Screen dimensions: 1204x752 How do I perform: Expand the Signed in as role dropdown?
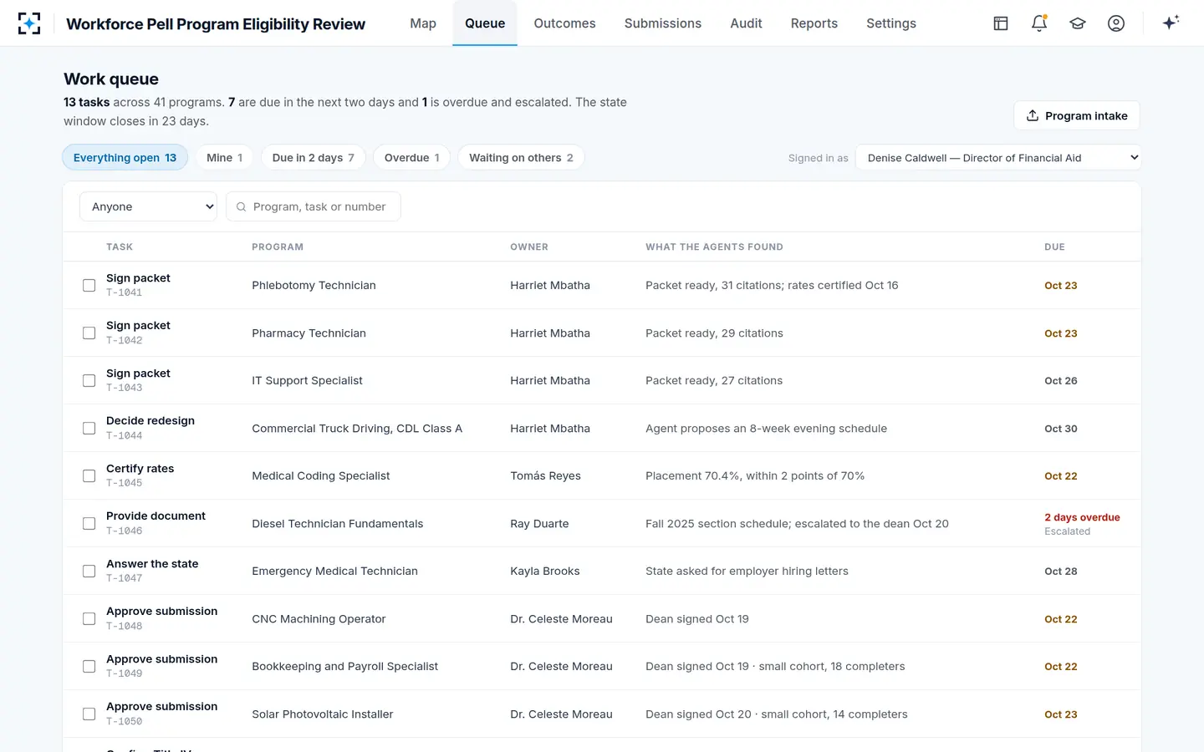pos(998,158)
